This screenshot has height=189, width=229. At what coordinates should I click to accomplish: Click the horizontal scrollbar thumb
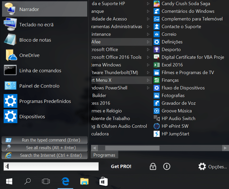[x=132, y=148]
